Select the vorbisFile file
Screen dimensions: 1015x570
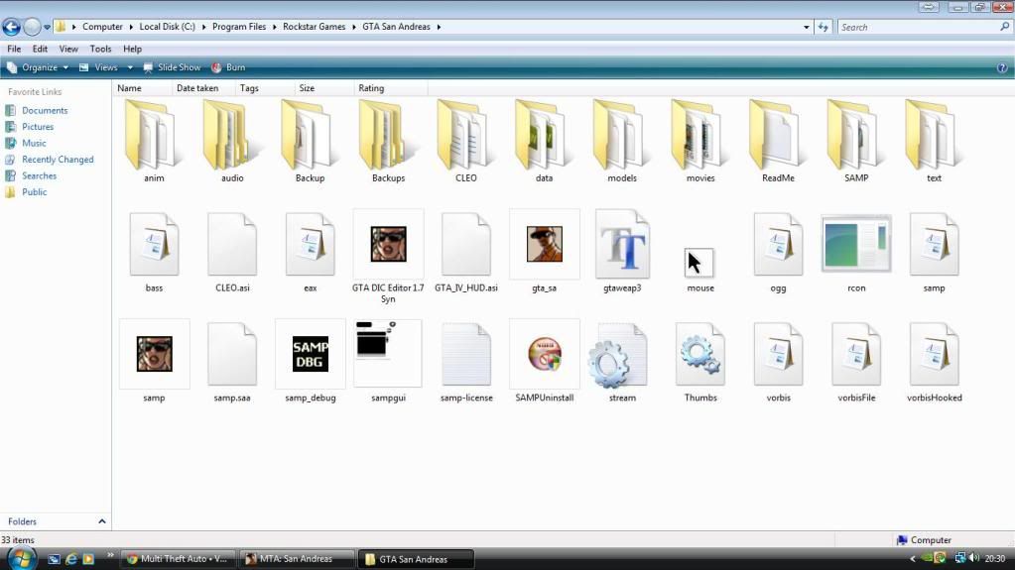(856, 361)
